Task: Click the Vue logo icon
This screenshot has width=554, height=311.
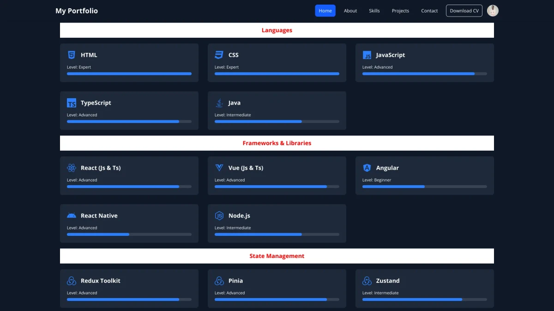Action: (219, 168)
